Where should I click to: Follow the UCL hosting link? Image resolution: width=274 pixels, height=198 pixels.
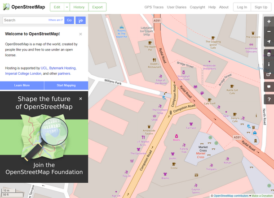(44, 68)
